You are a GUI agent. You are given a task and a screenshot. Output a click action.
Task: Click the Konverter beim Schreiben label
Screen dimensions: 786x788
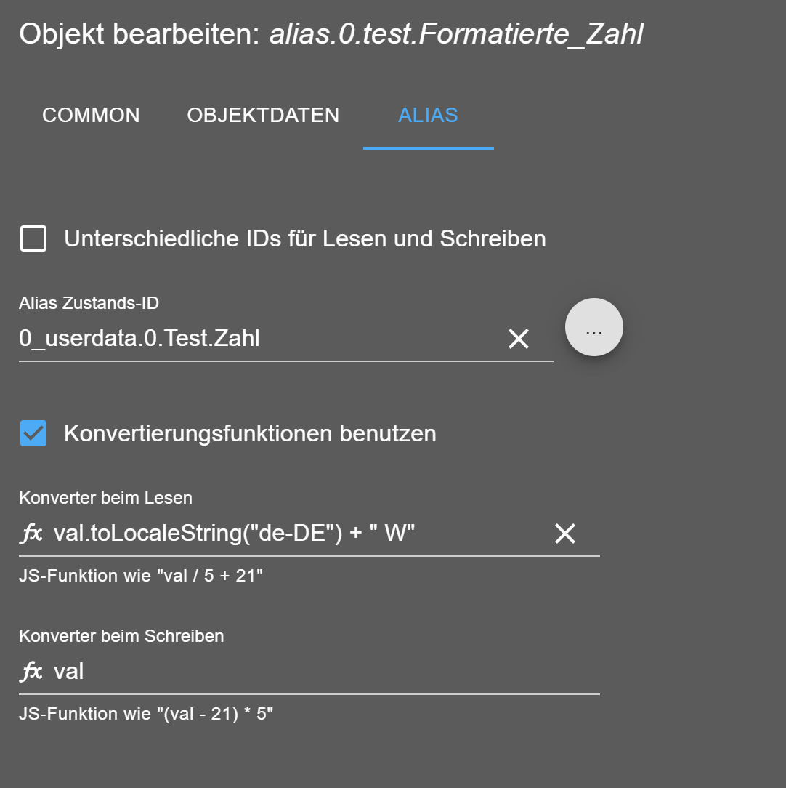[121, 636]
